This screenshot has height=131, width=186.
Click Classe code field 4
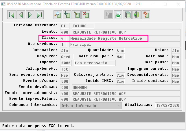coord(63,38)
